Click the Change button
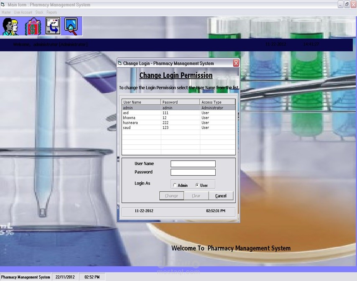The width and height of the screenshot is (357, 281). click(x=171, y=196)
